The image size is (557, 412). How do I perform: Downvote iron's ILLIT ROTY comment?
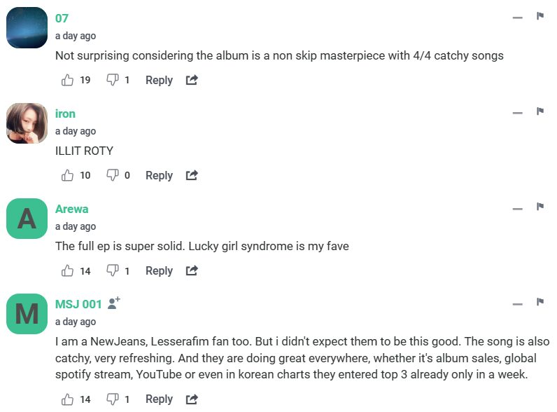112,176
